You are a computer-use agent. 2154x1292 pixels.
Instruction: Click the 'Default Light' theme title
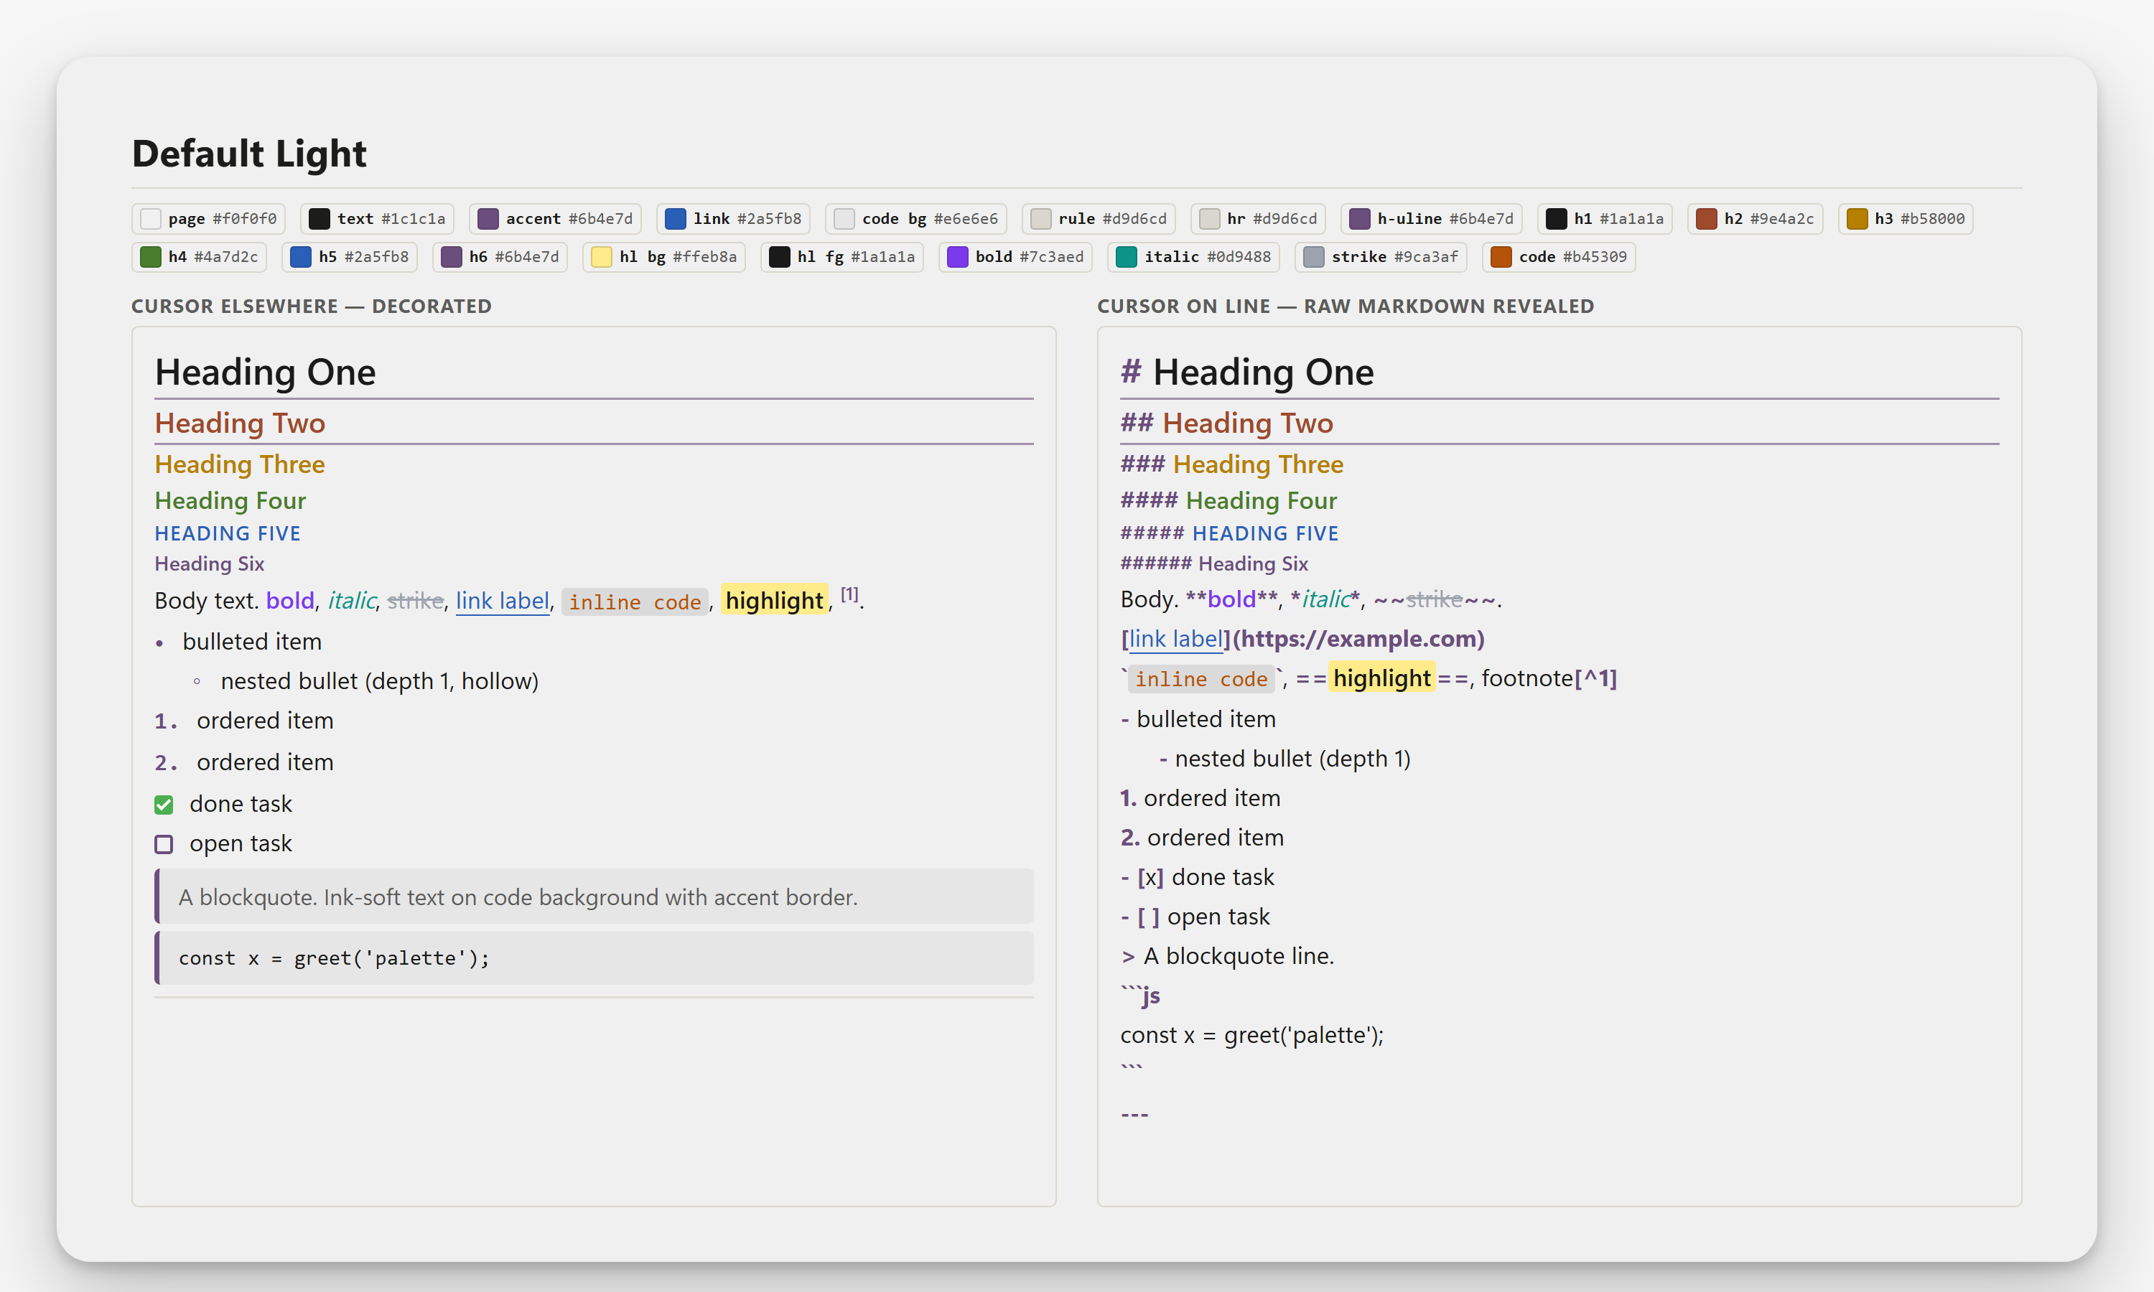(x=249, y=153)
